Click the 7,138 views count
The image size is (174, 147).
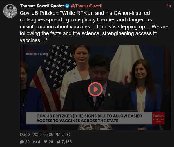tap(67, 142)
